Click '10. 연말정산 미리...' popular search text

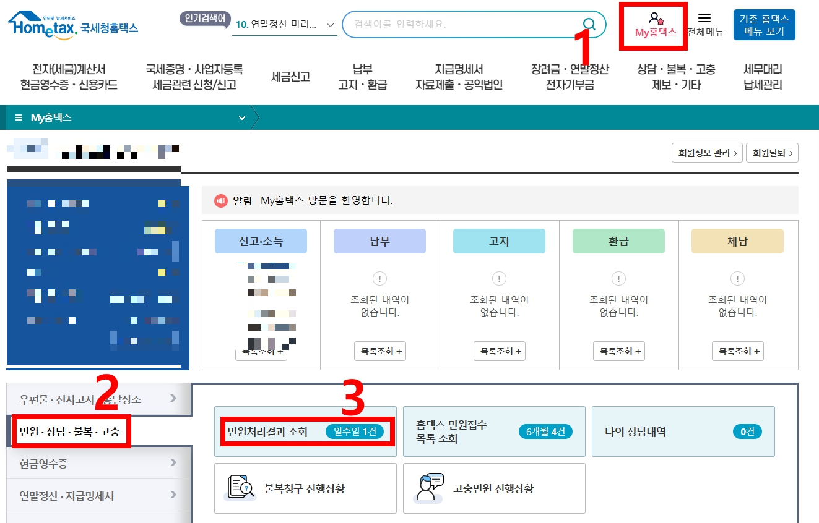pos(276,25)
